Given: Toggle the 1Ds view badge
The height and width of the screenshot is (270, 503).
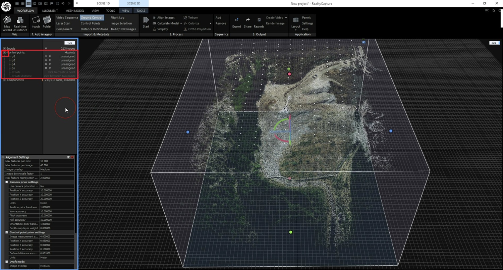Looking at the screenshot, I should pyautogui.click(x=69, y=43).
